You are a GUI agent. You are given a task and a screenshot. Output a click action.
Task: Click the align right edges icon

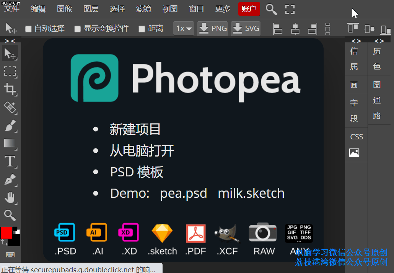(313, 29)
